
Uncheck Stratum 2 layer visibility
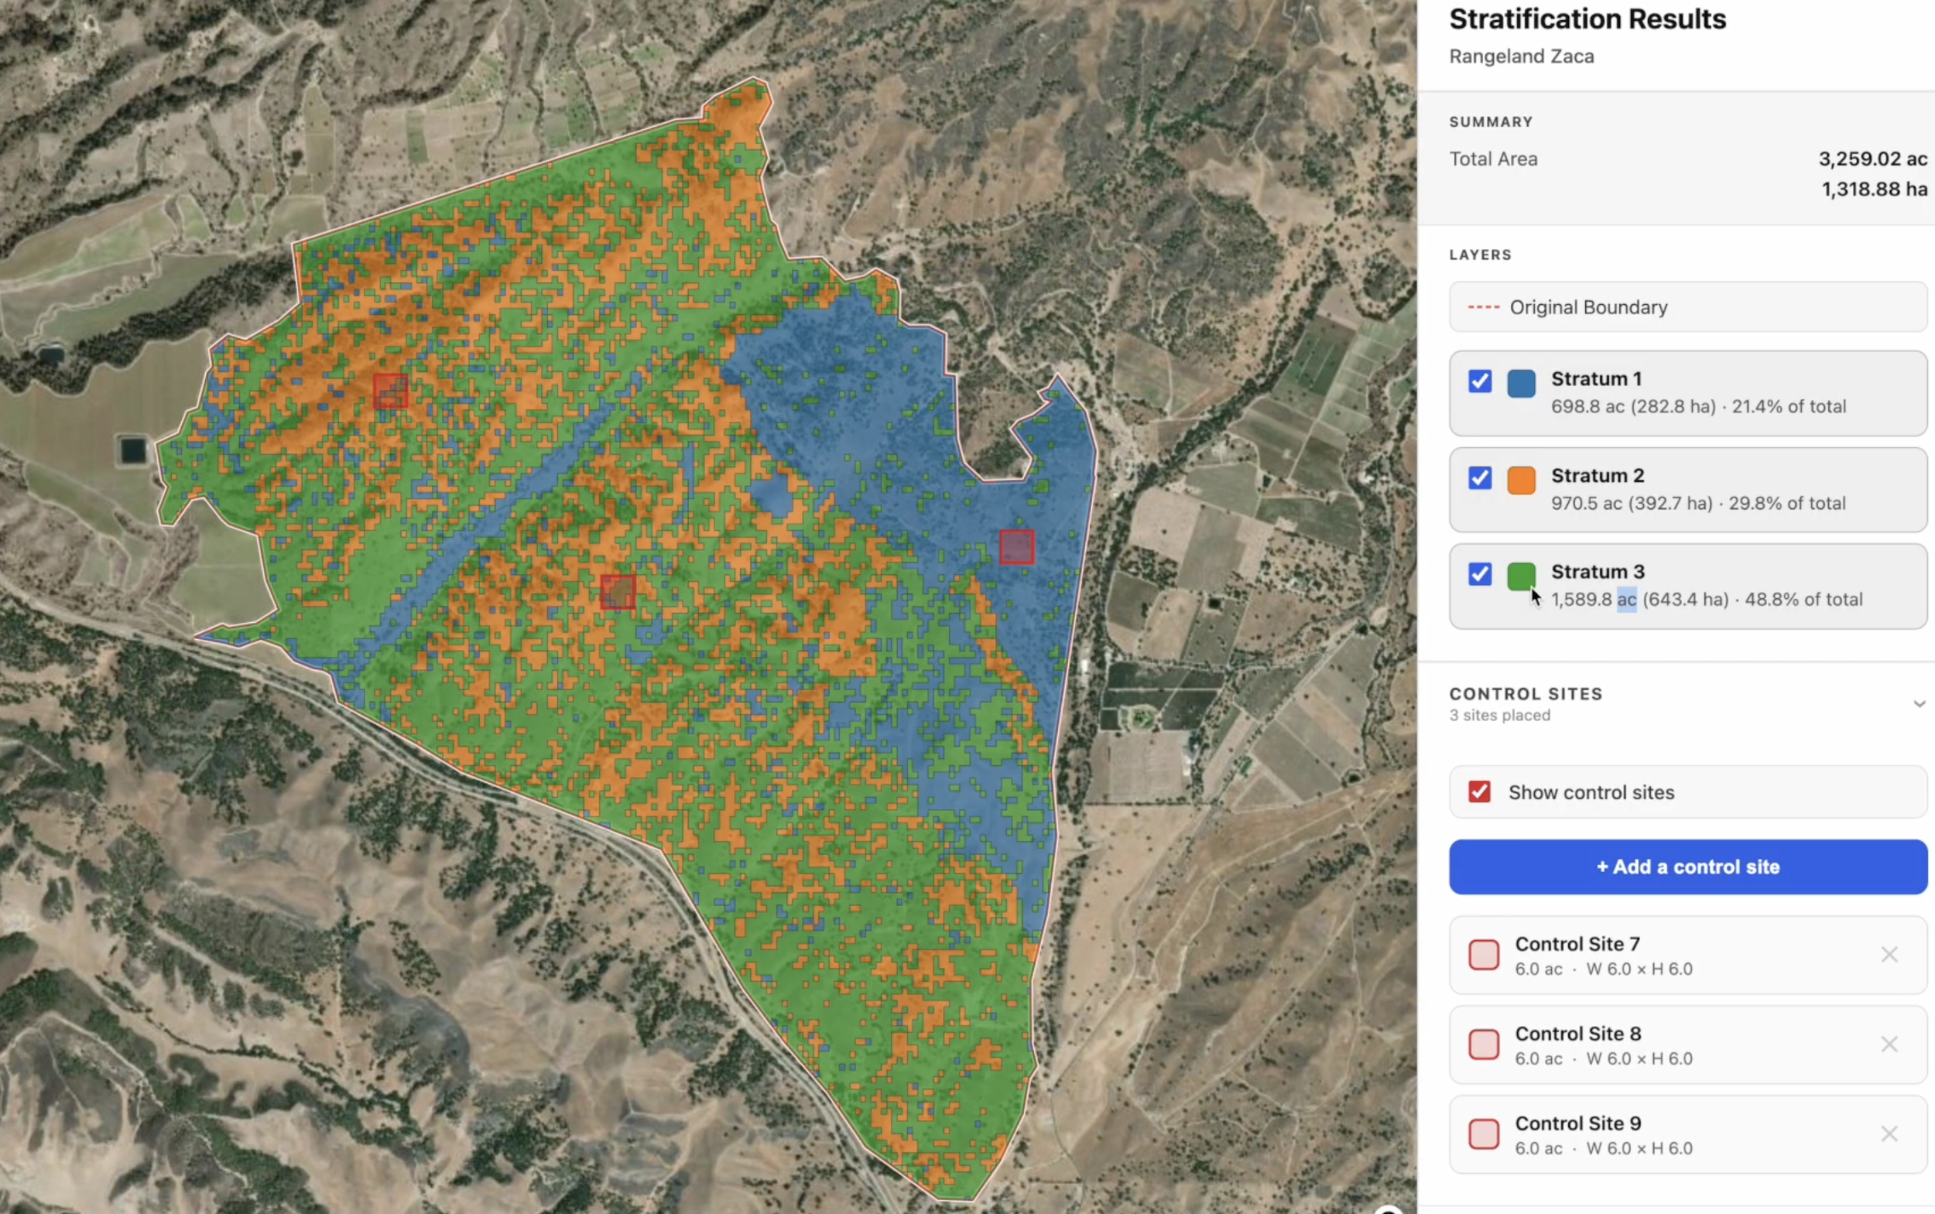[x=1480, y=477]
